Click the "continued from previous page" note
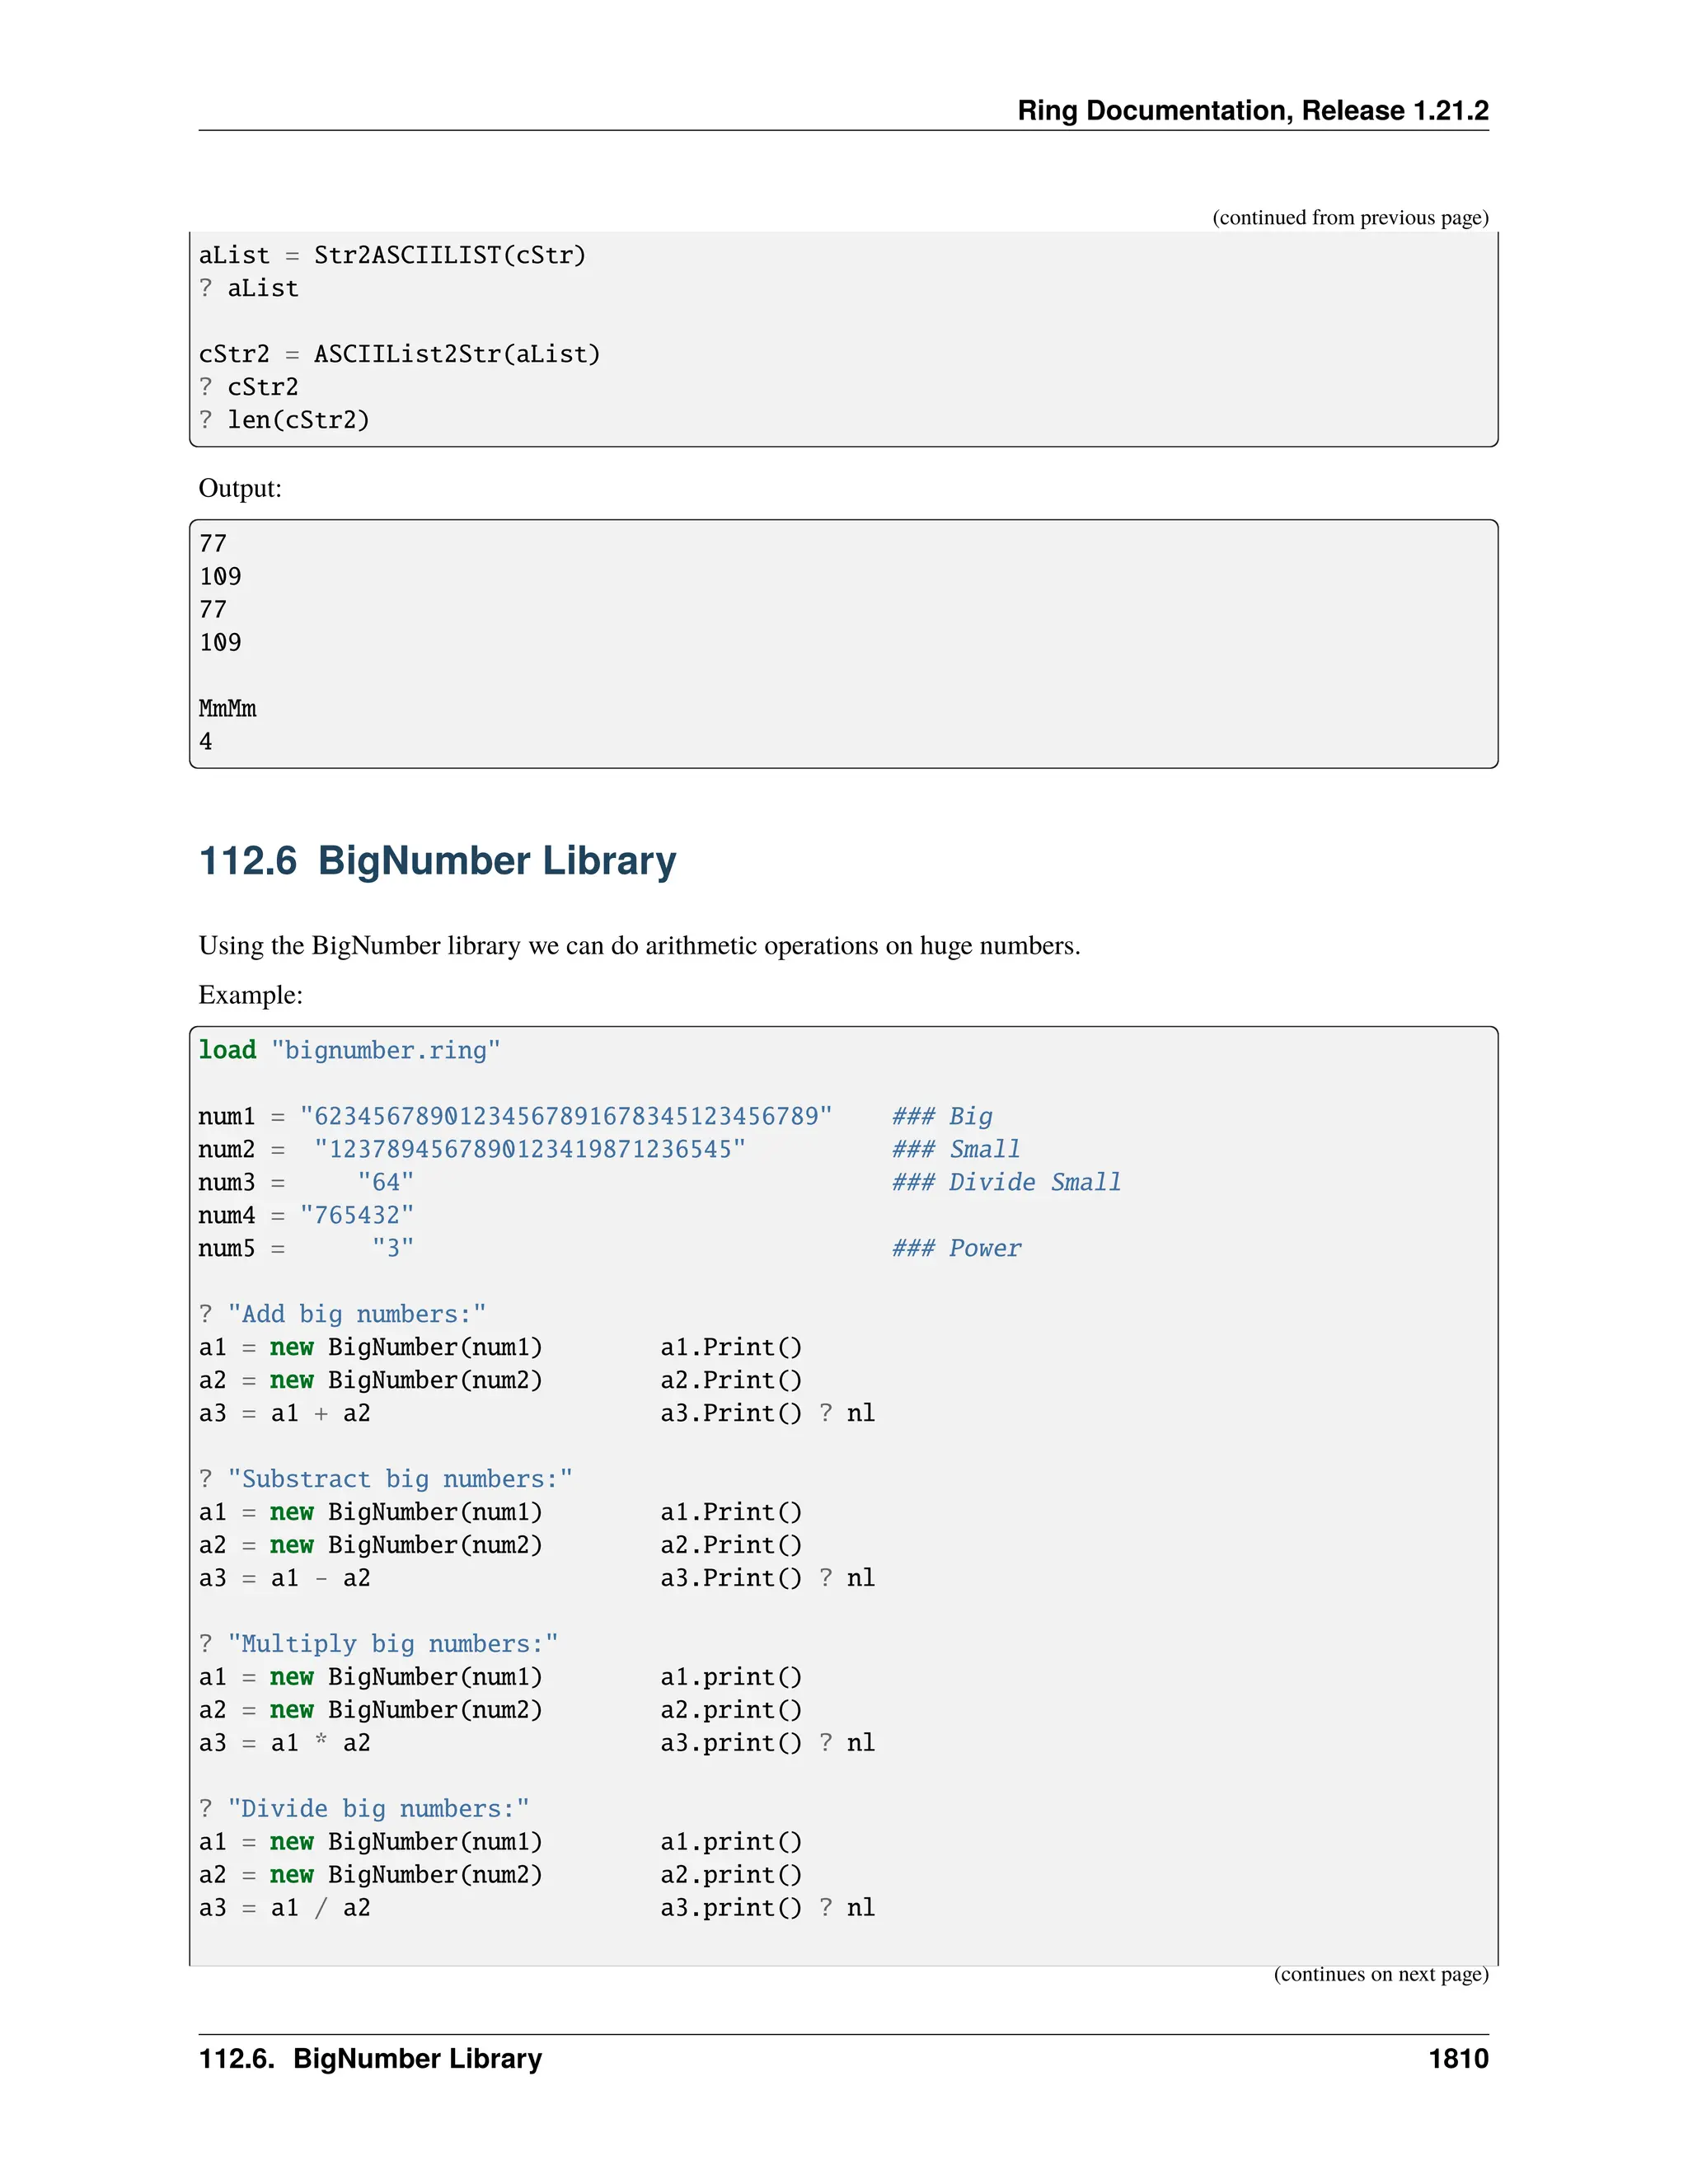The width and height of the screenshot is (1688, 2184). tap(1350, 218)
